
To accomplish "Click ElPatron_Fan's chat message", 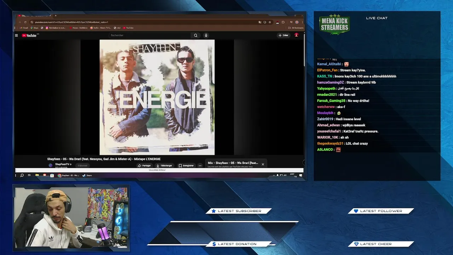I will 342,70.
